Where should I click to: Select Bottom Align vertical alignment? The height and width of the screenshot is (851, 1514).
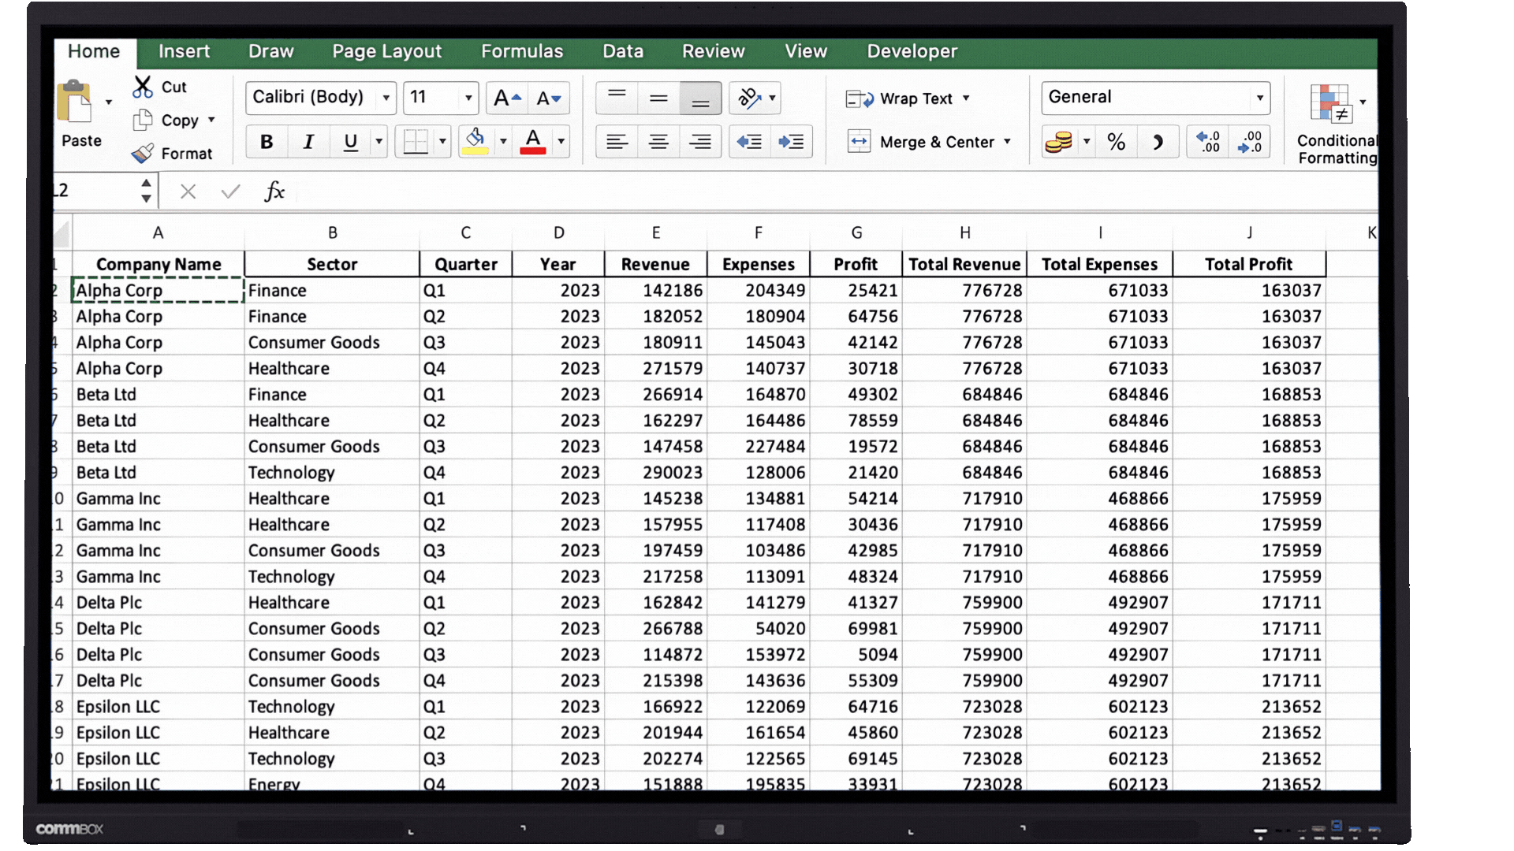pyautogui.click(x=700, y=98)
